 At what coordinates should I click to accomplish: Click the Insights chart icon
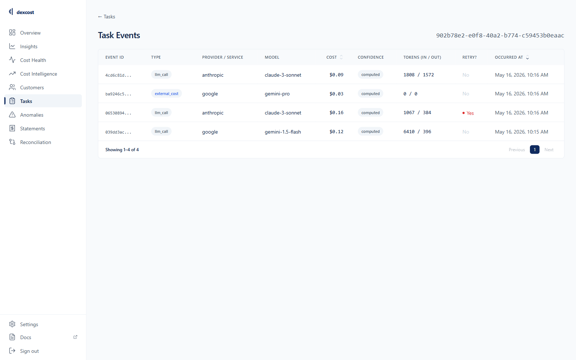12,46
